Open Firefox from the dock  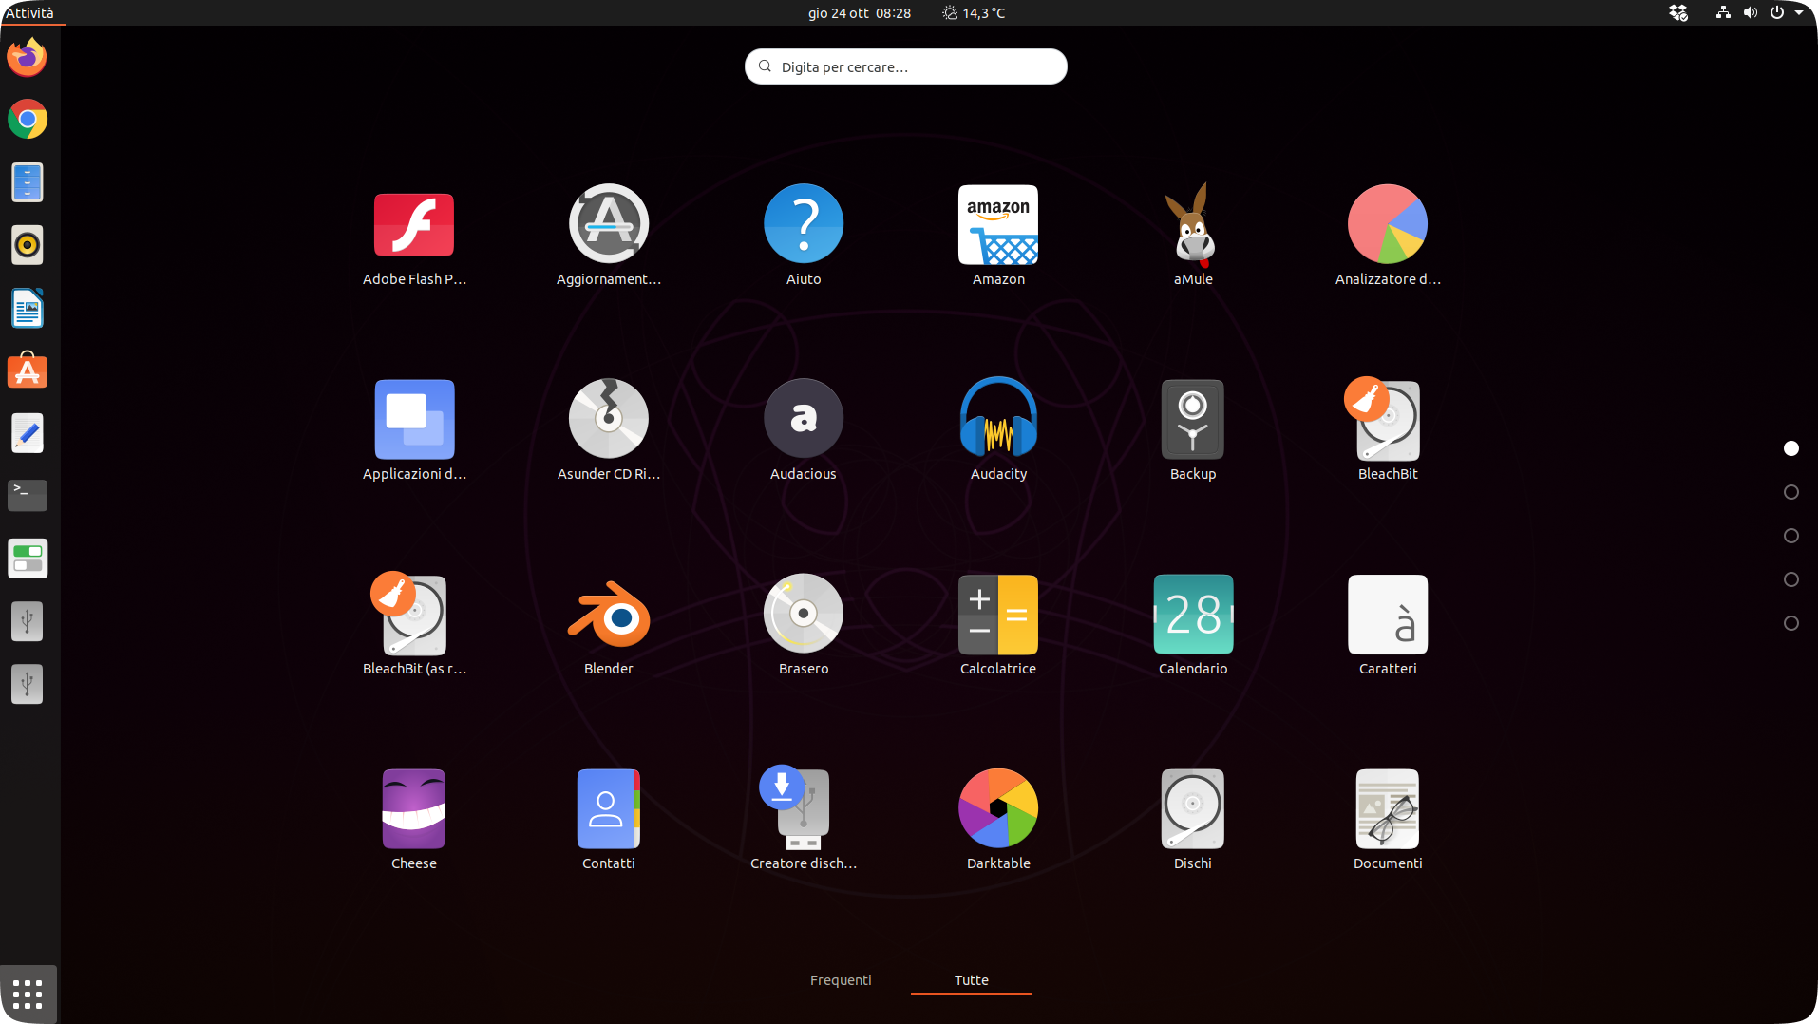click(28, 57)
